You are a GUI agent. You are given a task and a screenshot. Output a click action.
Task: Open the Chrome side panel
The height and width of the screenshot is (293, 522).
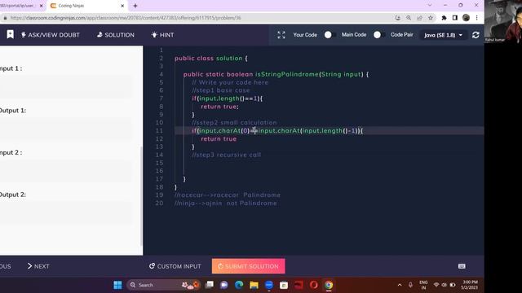click(x=455, y=18)
